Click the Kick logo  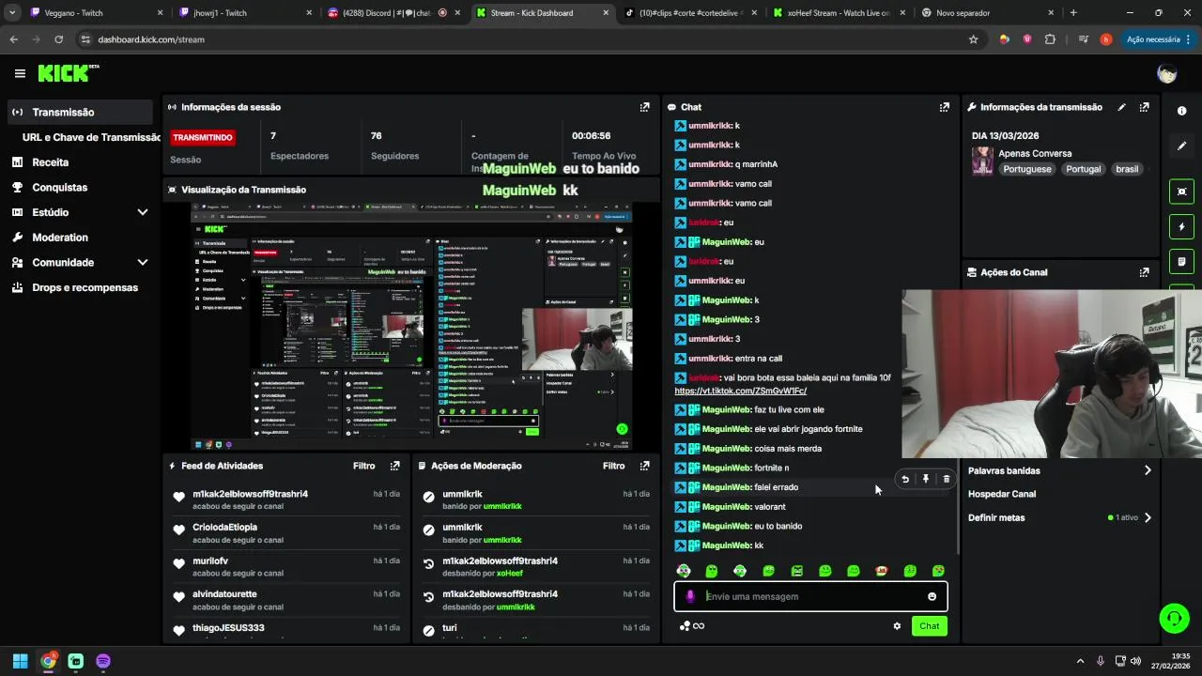point(68,73)
